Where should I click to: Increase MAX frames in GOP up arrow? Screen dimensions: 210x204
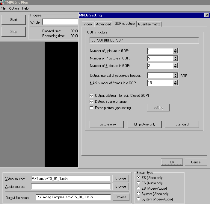pyautogui.click(x=175, y=82)
